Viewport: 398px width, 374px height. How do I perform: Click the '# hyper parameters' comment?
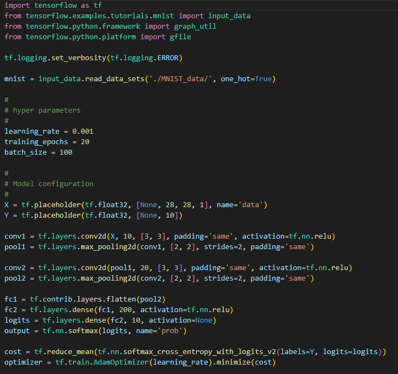pyautogui.click(x=42, y=110)
